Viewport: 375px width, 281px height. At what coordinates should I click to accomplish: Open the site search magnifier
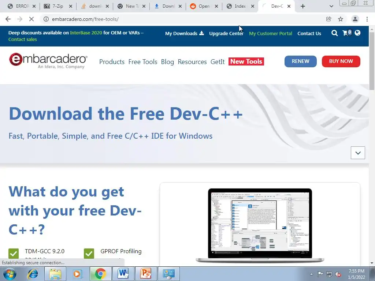click(334, 33)
